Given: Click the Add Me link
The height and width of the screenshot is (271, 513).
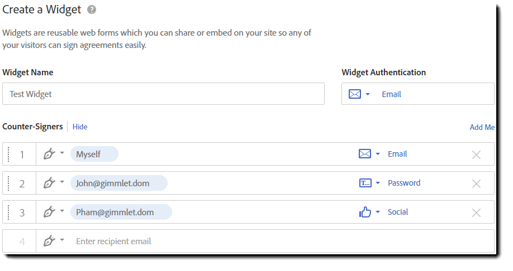Looking at the screenshot, I should (x=482, y=127).
